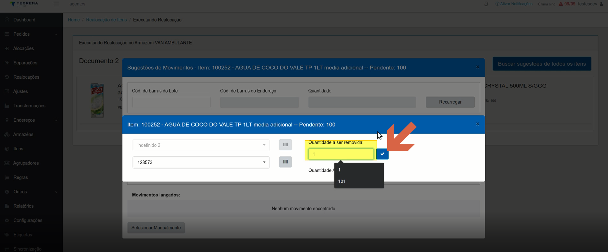Open the 123573 dropdown
Viewport: 608px width, 252px height.
(x=201, y=162)
